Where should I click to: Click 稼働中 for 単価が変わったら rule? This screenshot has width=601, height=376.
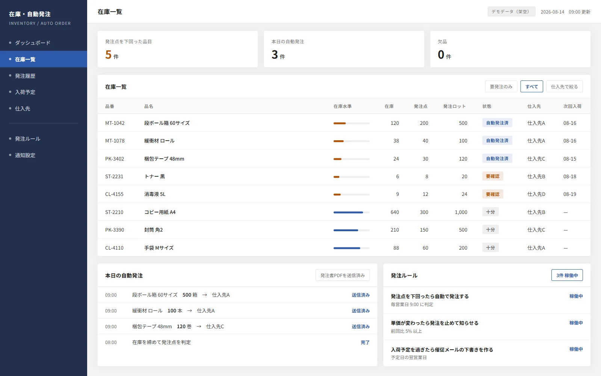coord(576,323)
